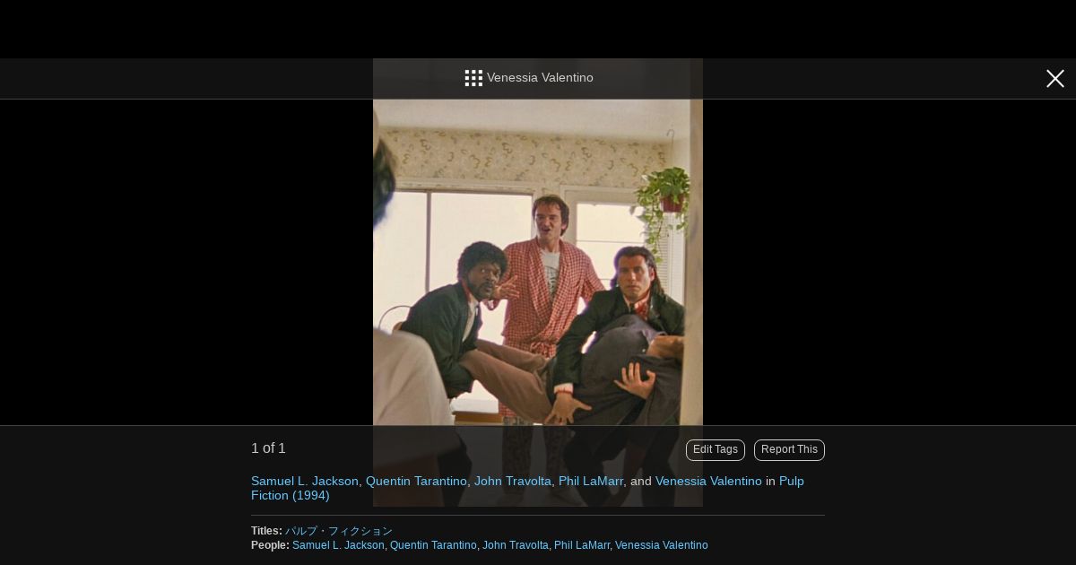Select John Travolta in the People row

[516, 545]
